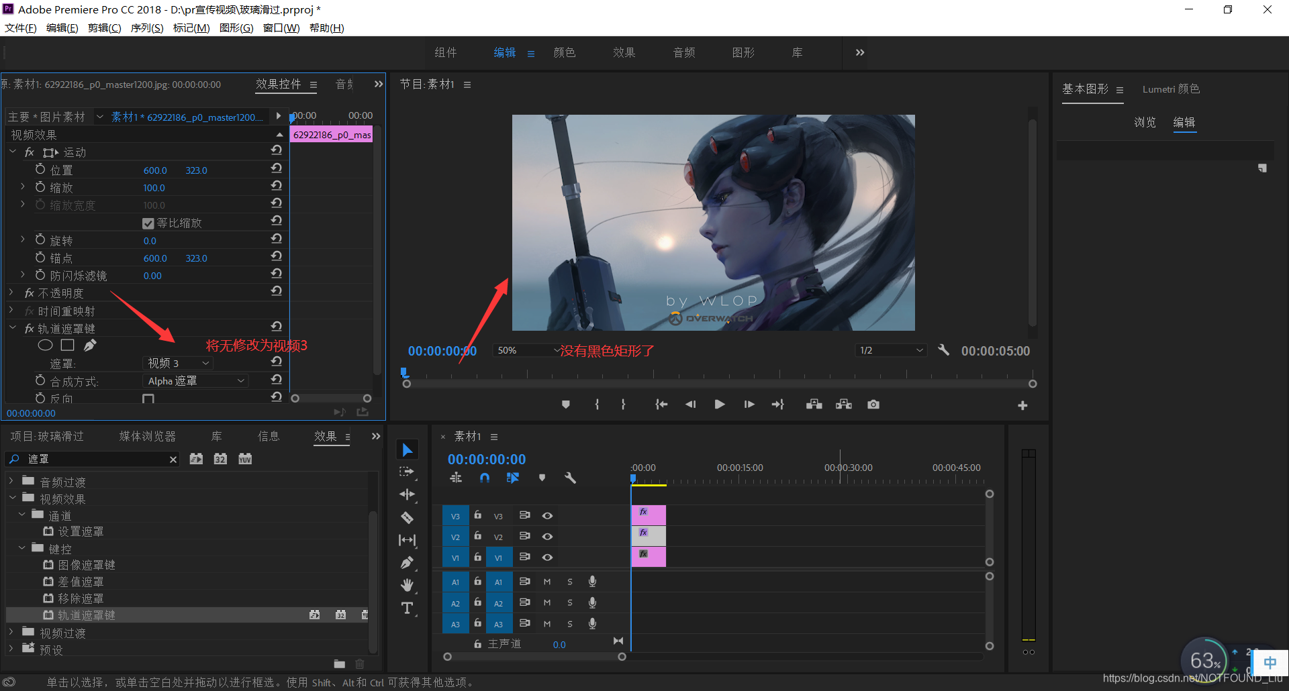Toggle snap in timeline

tap(485, 478)
